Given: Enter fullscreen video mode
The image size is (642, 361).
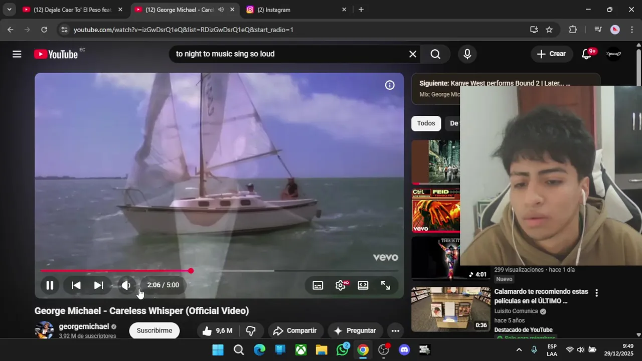Looking at the screenshot, I should pyautogui.click(x=386, y=285).
